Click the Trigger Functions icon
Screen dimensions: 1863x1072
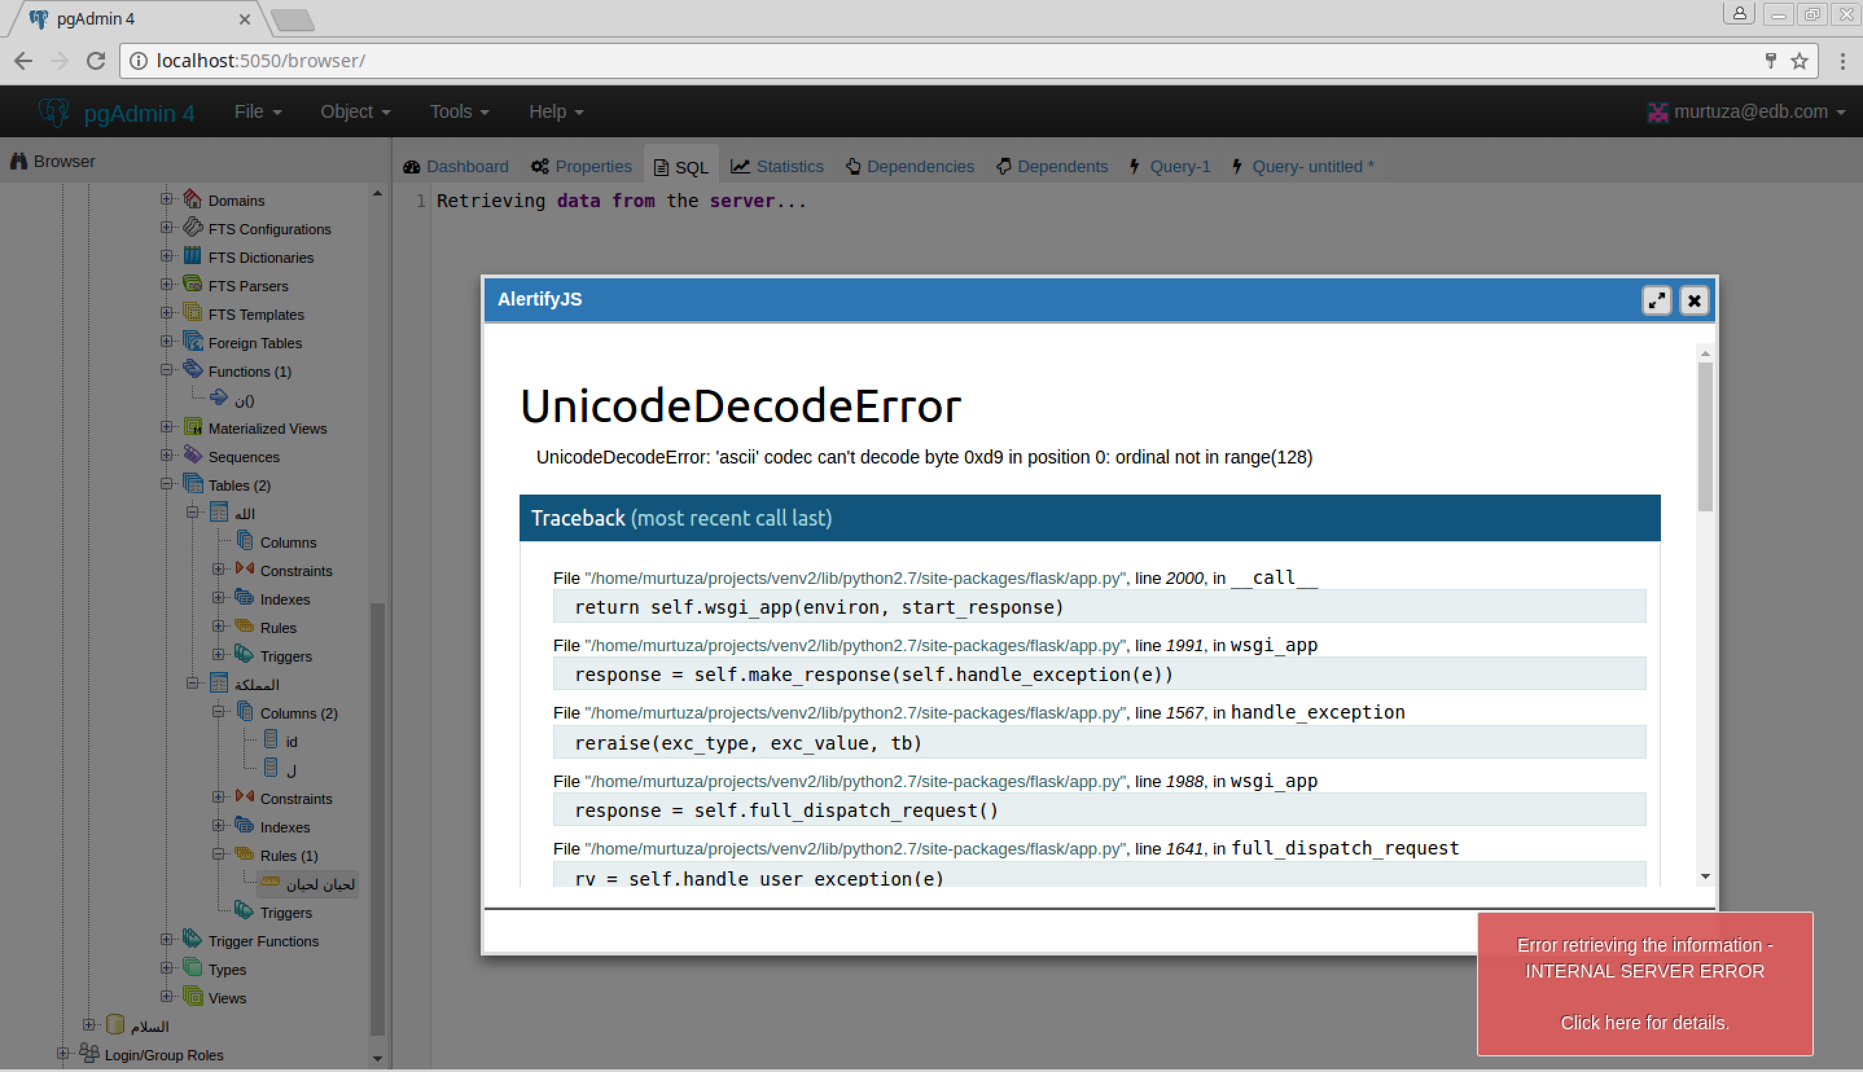pos(193,939)
